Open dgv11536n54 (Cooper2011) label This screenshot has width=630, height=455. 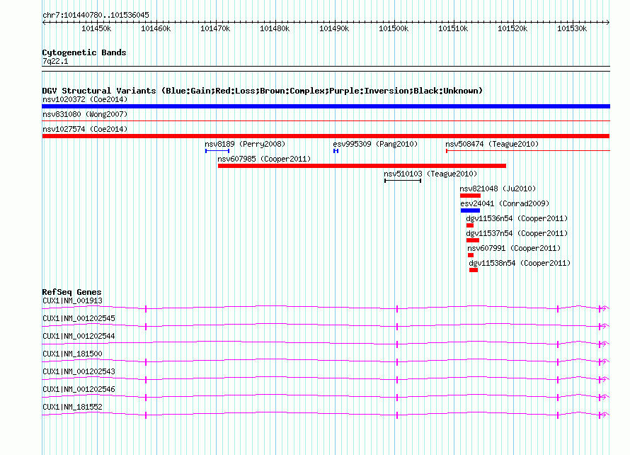517,218
